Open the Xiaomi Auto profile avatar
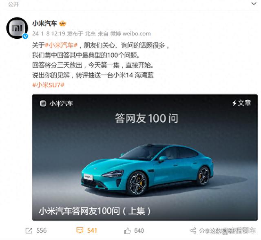The height and width of the screenshot is (240, 261). click(x=17, y=28)
